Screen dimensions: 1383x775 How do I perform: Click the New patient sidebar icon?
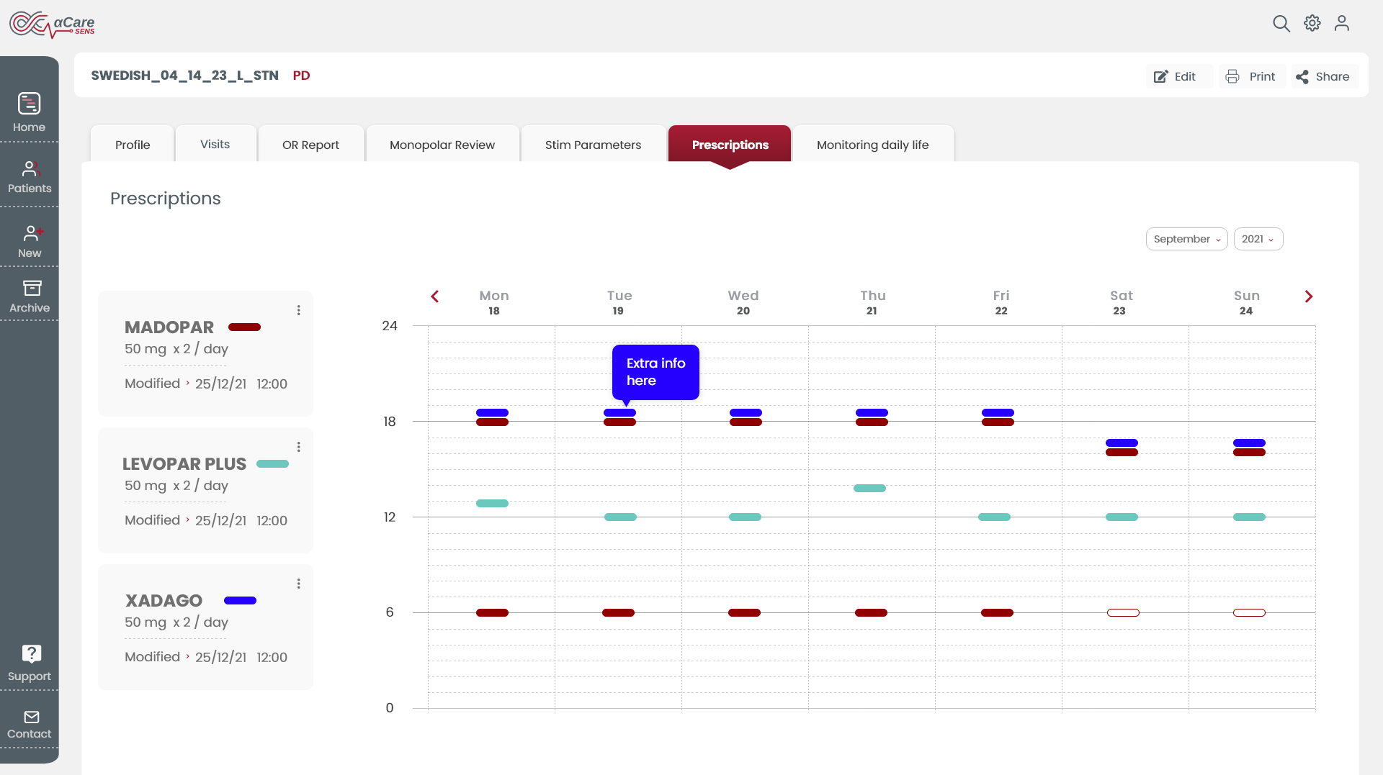[32, 233]
